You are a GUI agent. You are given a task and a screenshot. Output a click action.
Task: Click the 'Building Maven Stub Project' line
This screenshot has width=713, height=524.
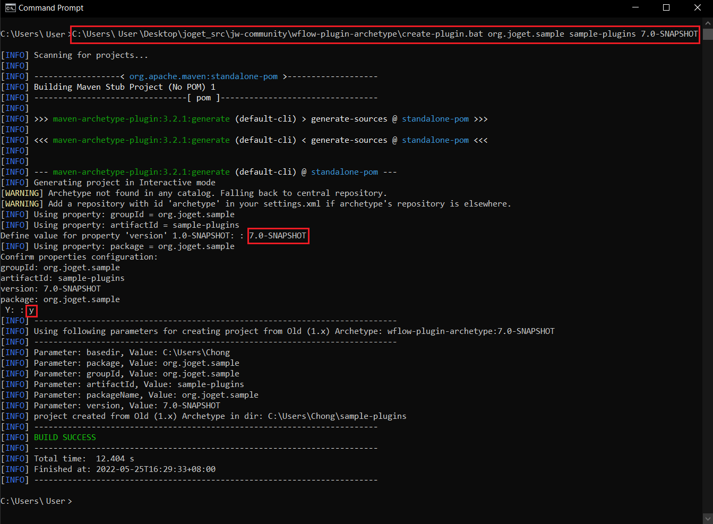(124, 87)
